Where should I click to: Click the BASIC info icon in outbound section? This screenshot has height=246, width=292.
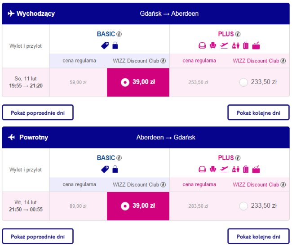coord(119,34)
